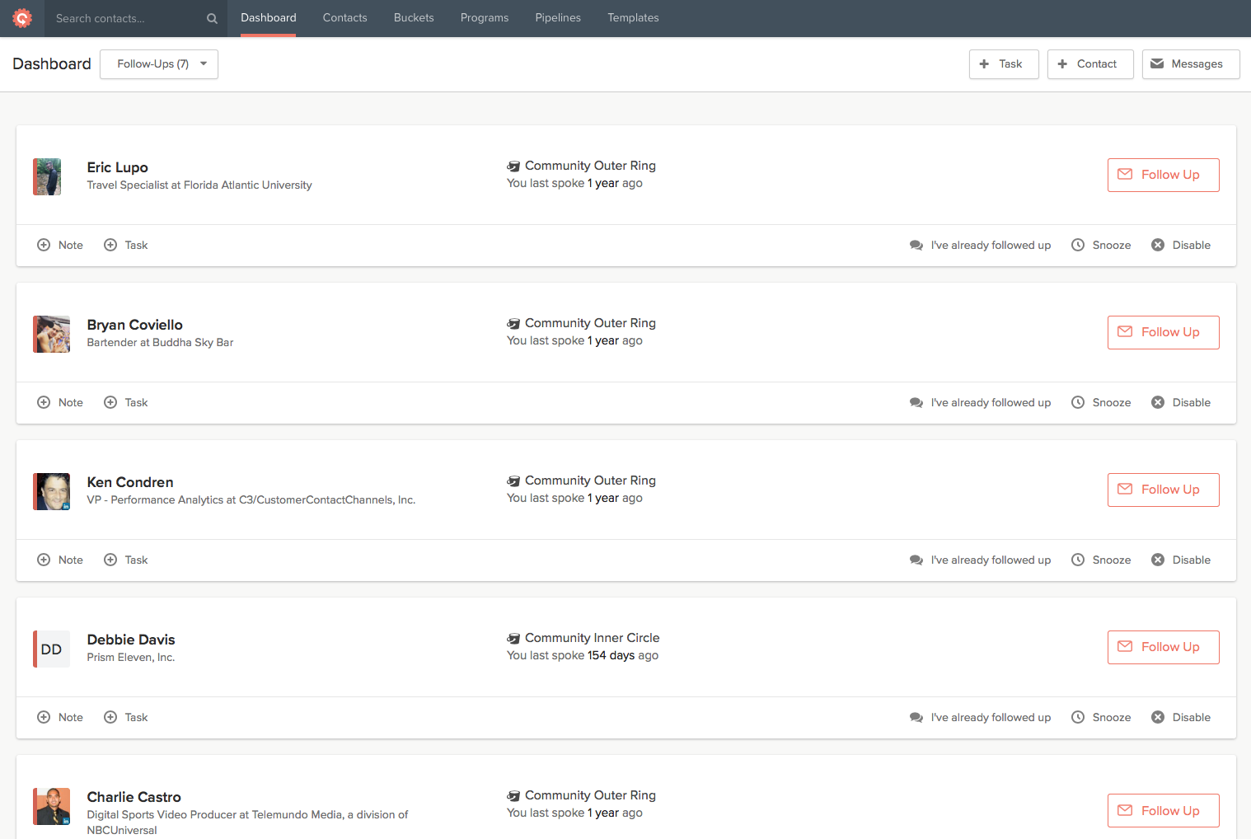This screenshot has width=1251, height=839.
Task: Select 'Bartender at Buddha Sky Bar' text
Action: pos(160,343)
